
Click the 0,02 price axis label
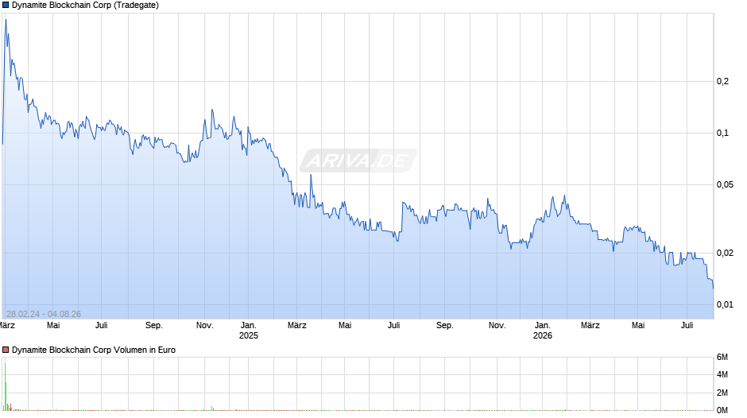tap(725, 253)
